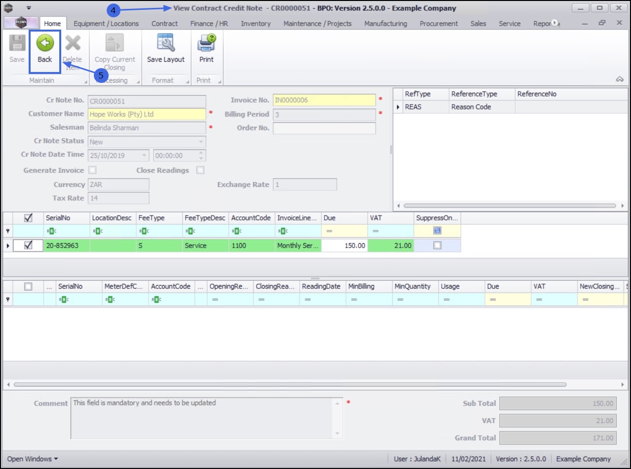
Task: Uncheck the row checkbox for serial 20-852963
Action: (x=29, y=245)
